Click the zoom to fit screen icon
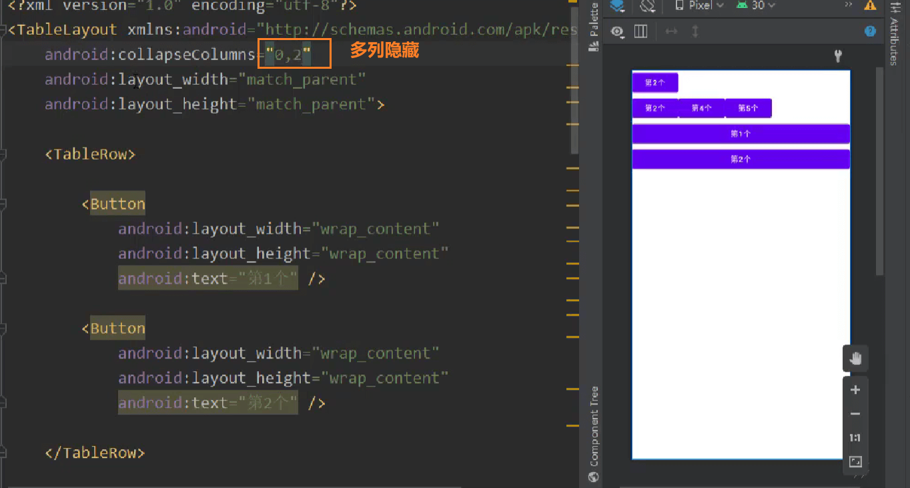 coord(855,461)
